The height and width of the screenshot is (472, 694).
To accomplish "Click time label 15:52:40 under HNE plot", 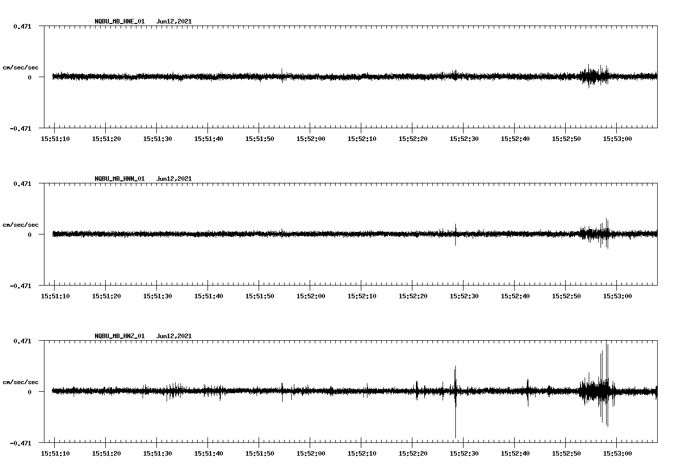I will 515,139.
